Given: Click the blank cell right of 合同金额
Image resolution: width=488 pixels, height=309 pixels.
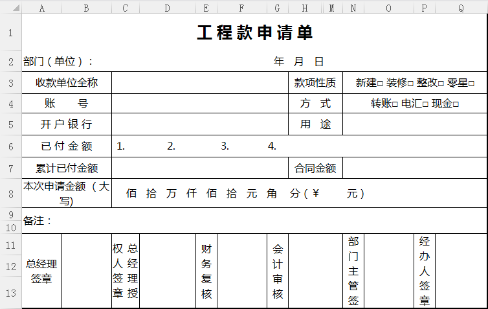Looking at the screenshot, I should coord(414,168).
